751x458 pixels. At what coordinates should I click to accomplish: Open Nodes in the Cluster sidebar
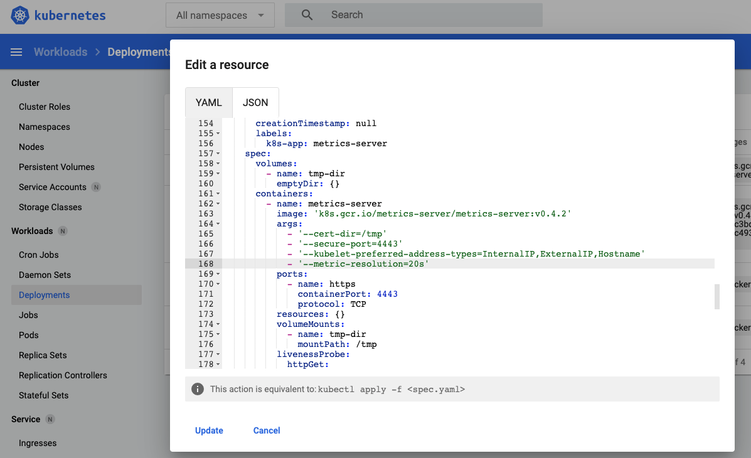click(31, 146)
